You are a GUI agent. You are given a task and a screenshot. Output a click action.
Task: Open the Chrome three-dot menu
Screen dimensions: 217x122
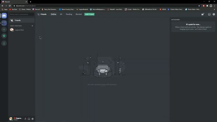[215, 6]
